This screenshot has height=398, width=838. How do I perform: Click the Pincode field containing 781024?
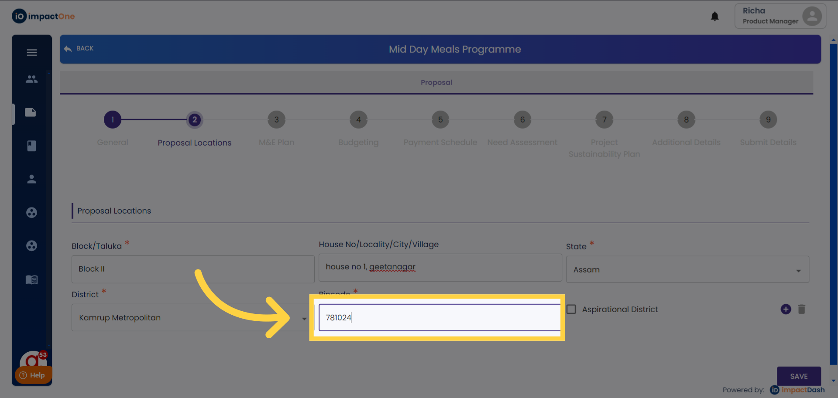pos(439,318)
